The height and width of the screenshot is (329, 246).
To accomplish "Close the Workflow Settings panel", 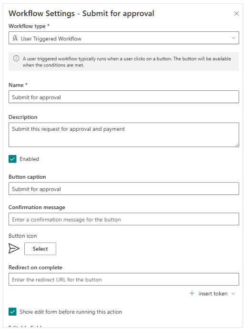I will tap(236, 14).
